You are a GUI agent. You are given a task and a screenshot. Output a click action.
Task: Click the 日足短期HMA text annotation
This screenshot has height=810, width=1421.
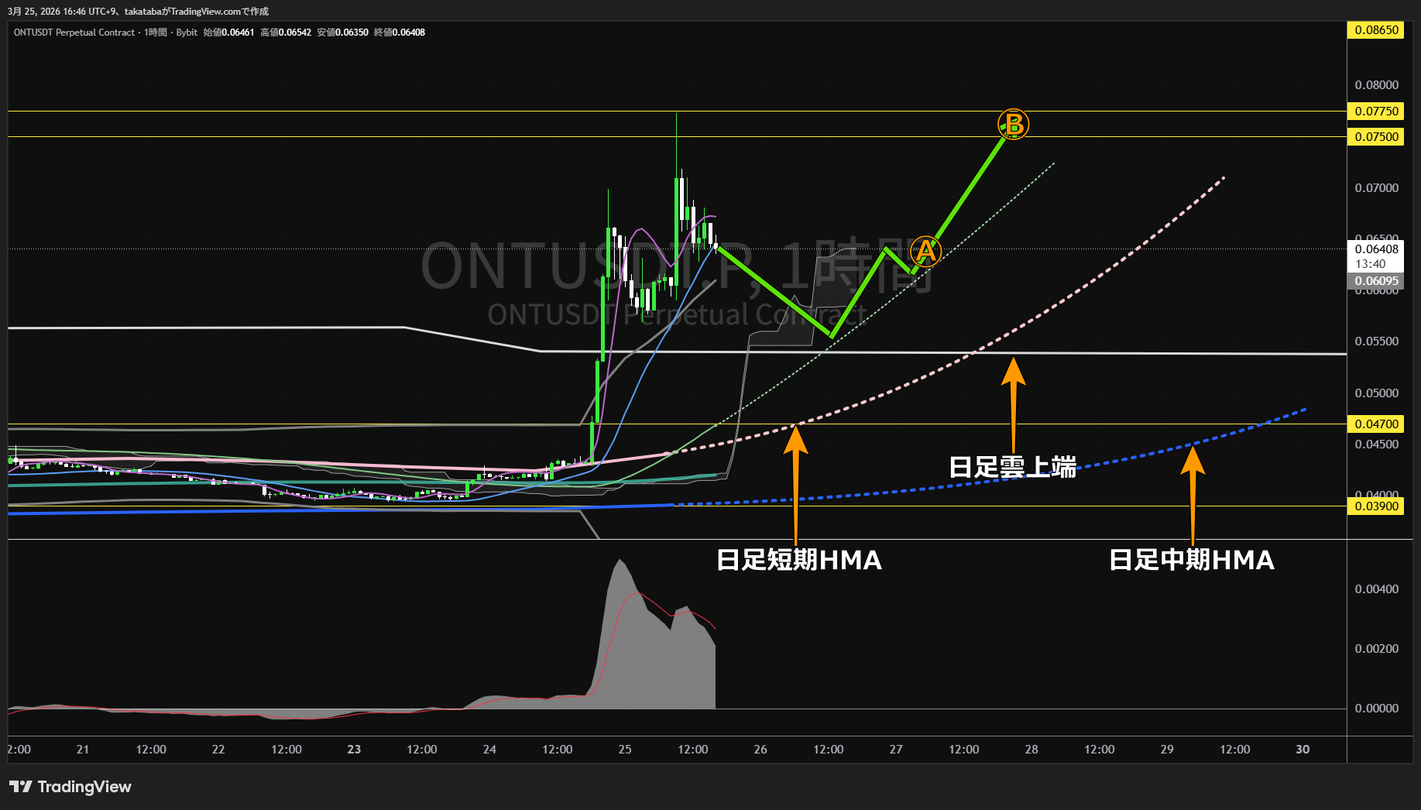[x=799, y=560]
